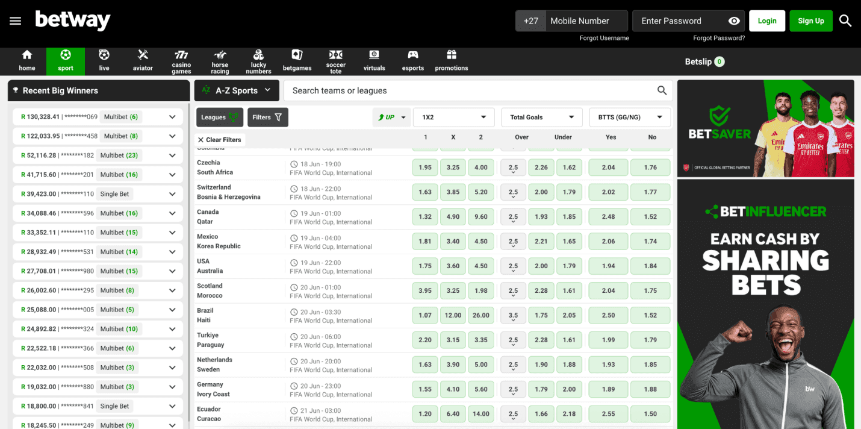Screen dimensions: 861x429
Task: Open live betting section
Action: tap(104, 61)
